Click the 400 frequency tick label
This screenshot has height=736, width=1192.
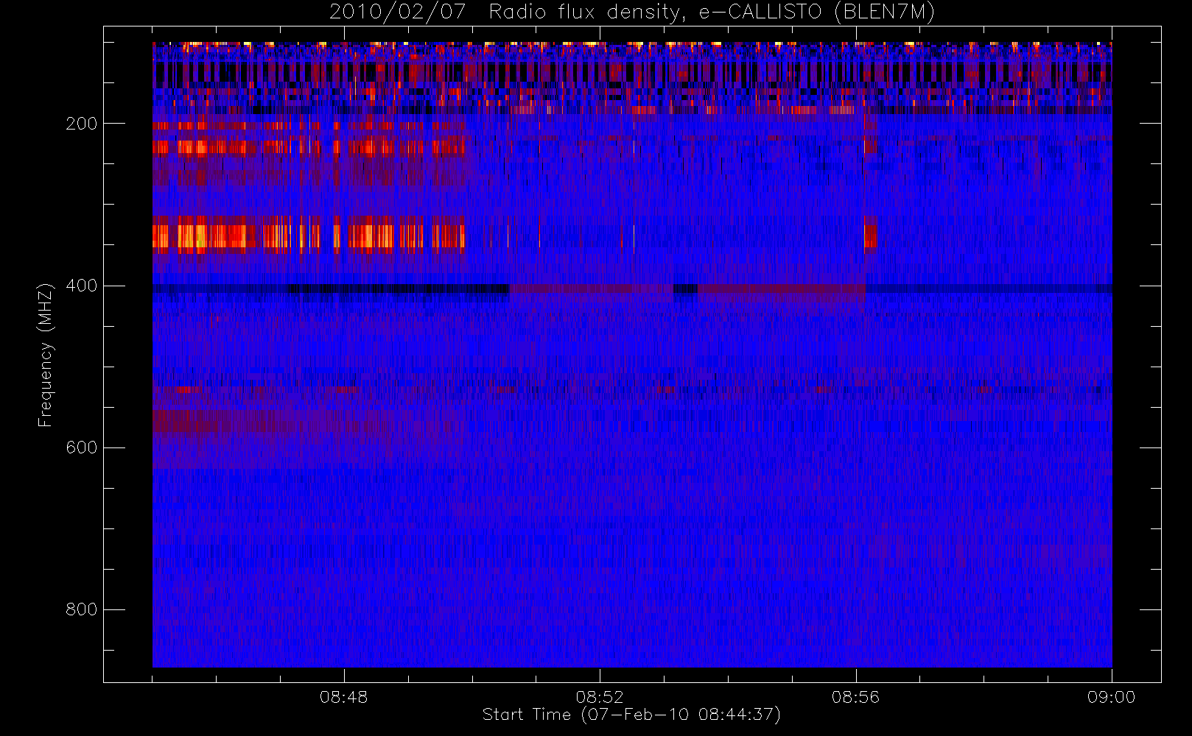pos(82,286)
